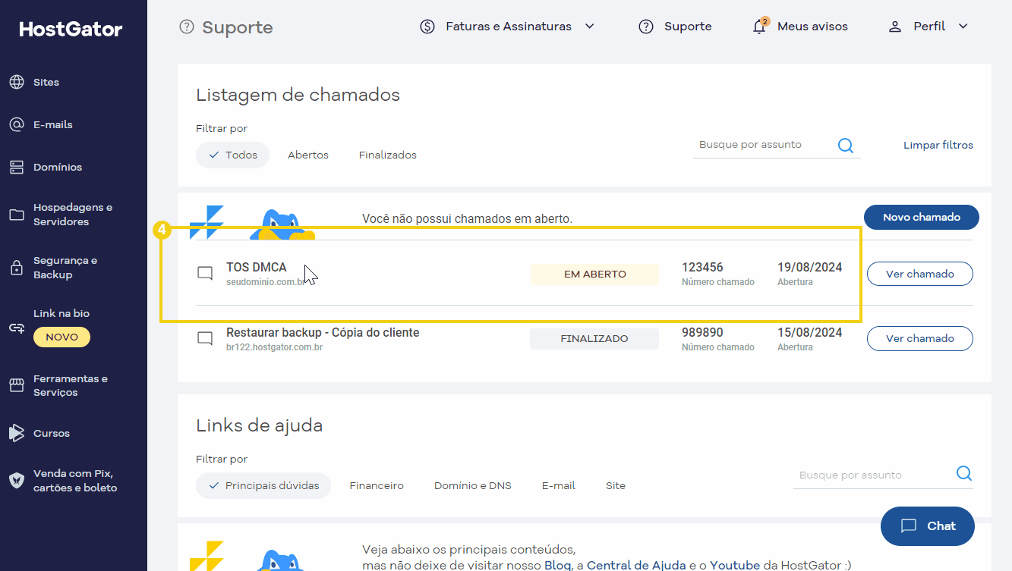Open the Sites sidebar menu item

point(46,82)
